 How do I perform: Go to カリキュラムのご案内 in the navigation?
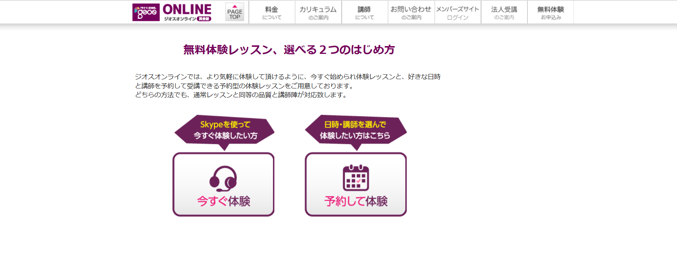coord(318,13)
